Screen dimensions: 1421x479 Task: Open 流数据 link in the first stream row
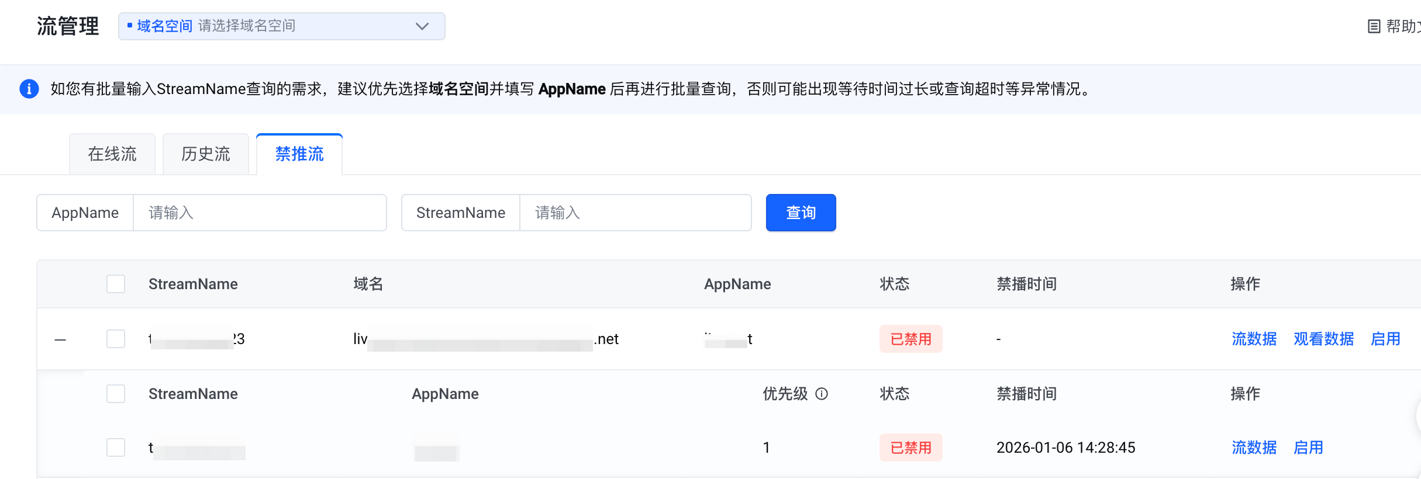point(1254,339)
